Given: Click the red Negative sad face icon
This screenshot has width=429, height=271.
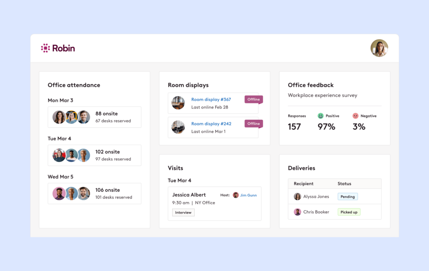Looking at the screenshot, I should 355,116.
